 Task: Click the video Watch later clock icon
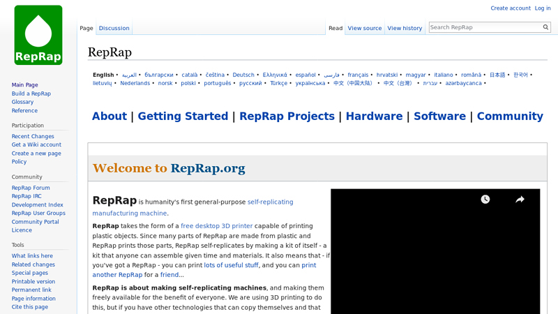point(485,200)
